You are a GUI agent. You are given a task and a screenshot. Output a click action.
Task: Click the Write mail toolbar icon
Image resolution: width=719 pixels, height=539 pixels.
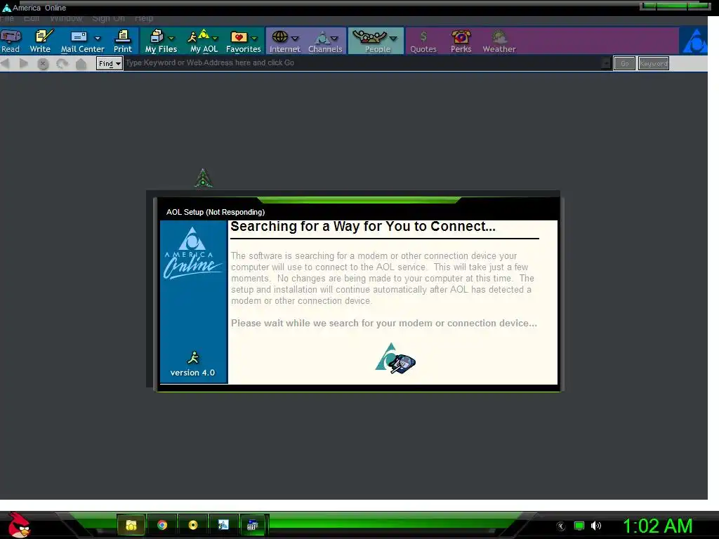[43, 36]
